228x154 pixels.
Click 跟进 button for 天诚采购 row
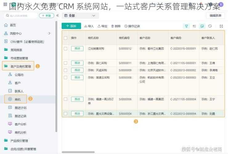[x=77, y=70]
